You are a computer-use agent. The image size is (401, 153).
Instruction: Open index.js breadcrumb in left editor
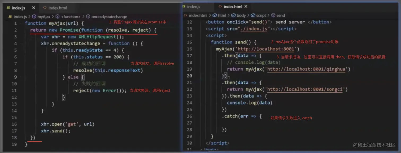tap(18, 17)
